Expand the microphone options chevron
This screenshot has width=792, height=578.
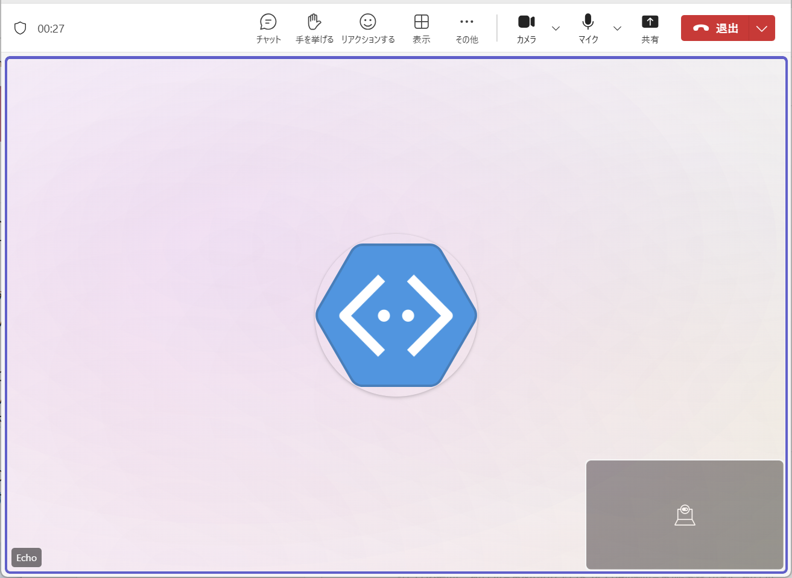coord(617,28)
